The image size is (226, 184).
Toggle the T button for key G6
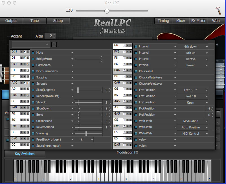124,45
